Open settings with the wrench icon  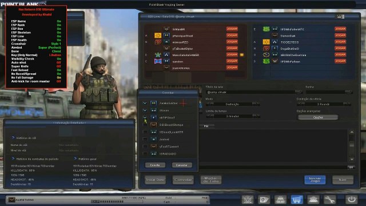tap(329, 200)
